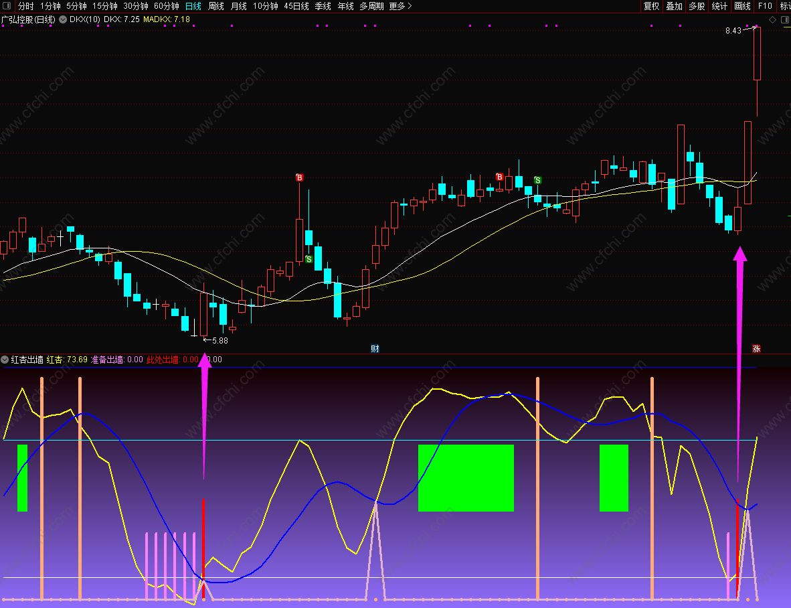The width and height of the screenshot is (791, 608).
Task: Open the DKX indicator dropdown circle icon
Action: coord(63,19)
